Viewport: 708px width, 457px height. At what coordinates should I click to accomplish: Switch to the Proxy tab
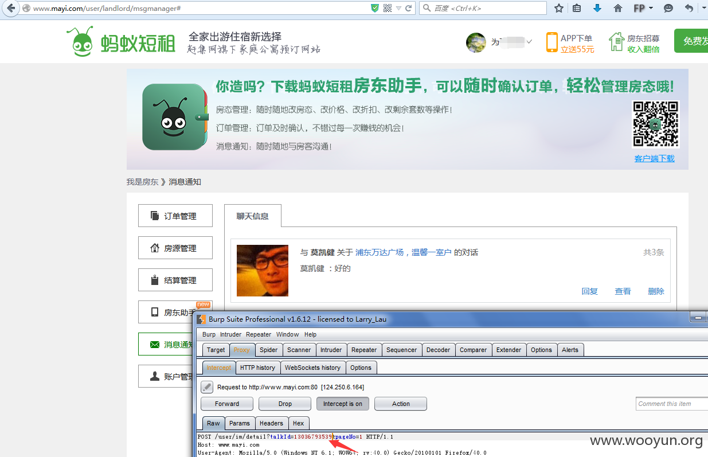(242, 350)
